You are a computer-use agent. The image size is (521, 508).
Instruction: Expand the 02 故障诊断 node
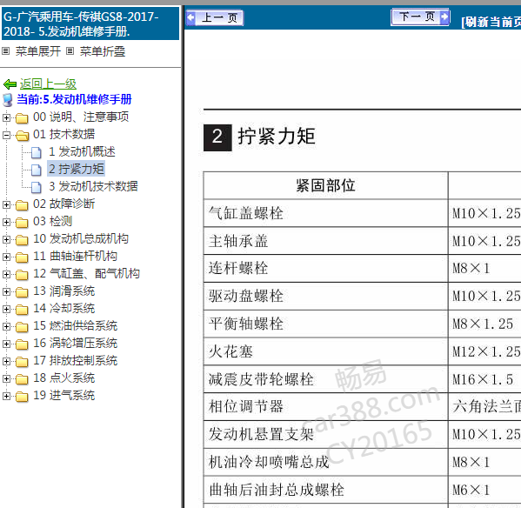[6, 204]
